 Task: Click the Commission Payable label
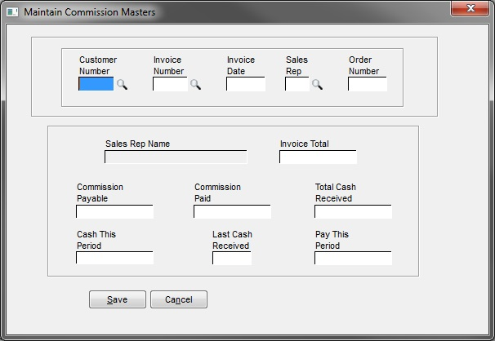[x=100, y=193]
